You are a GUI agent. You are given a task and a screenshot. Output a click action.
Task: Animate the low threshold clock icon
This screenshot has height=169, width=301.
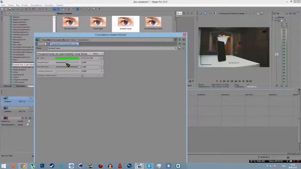pos(101,62)
